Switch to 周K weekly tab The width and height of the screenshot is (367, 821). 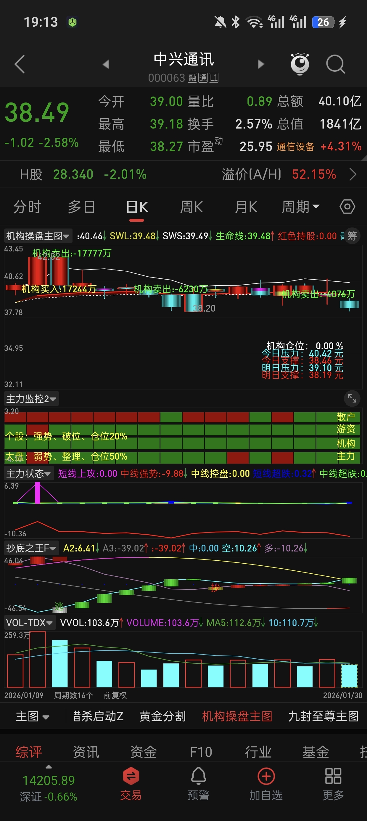click(191, 207)
